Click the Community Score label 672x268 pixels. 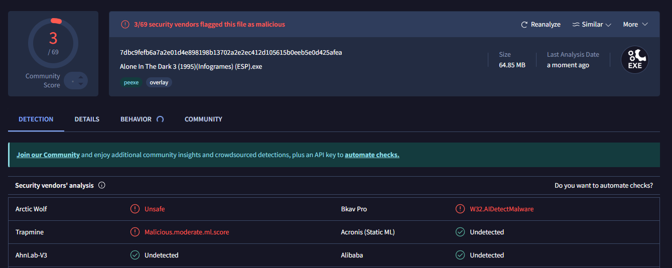pos(43,80)
